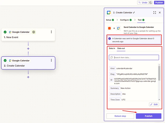Click the orange source app icon
This screenshot has width=165, height=123.
[x=109, y=28]
